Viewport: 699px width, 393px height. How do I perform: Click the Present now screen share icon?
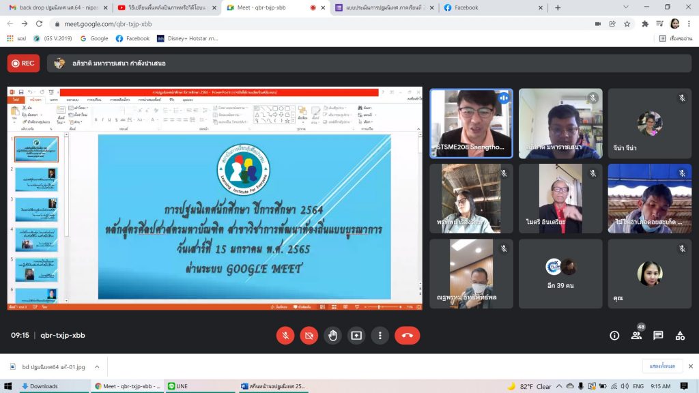(356, 335)
